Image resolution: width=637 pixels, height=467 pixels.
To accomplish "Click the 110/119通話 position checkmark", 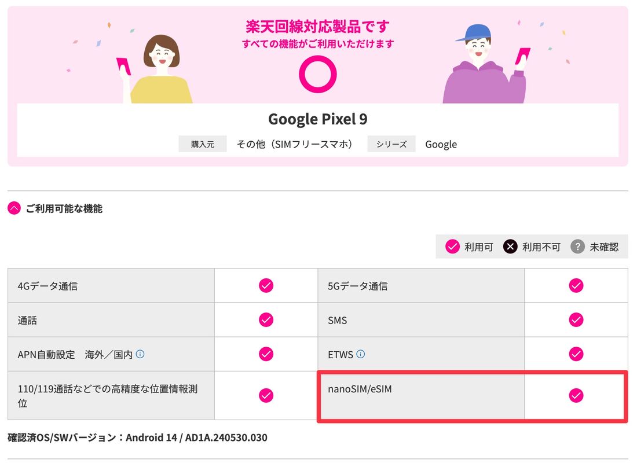I will [x=266, y=395].
